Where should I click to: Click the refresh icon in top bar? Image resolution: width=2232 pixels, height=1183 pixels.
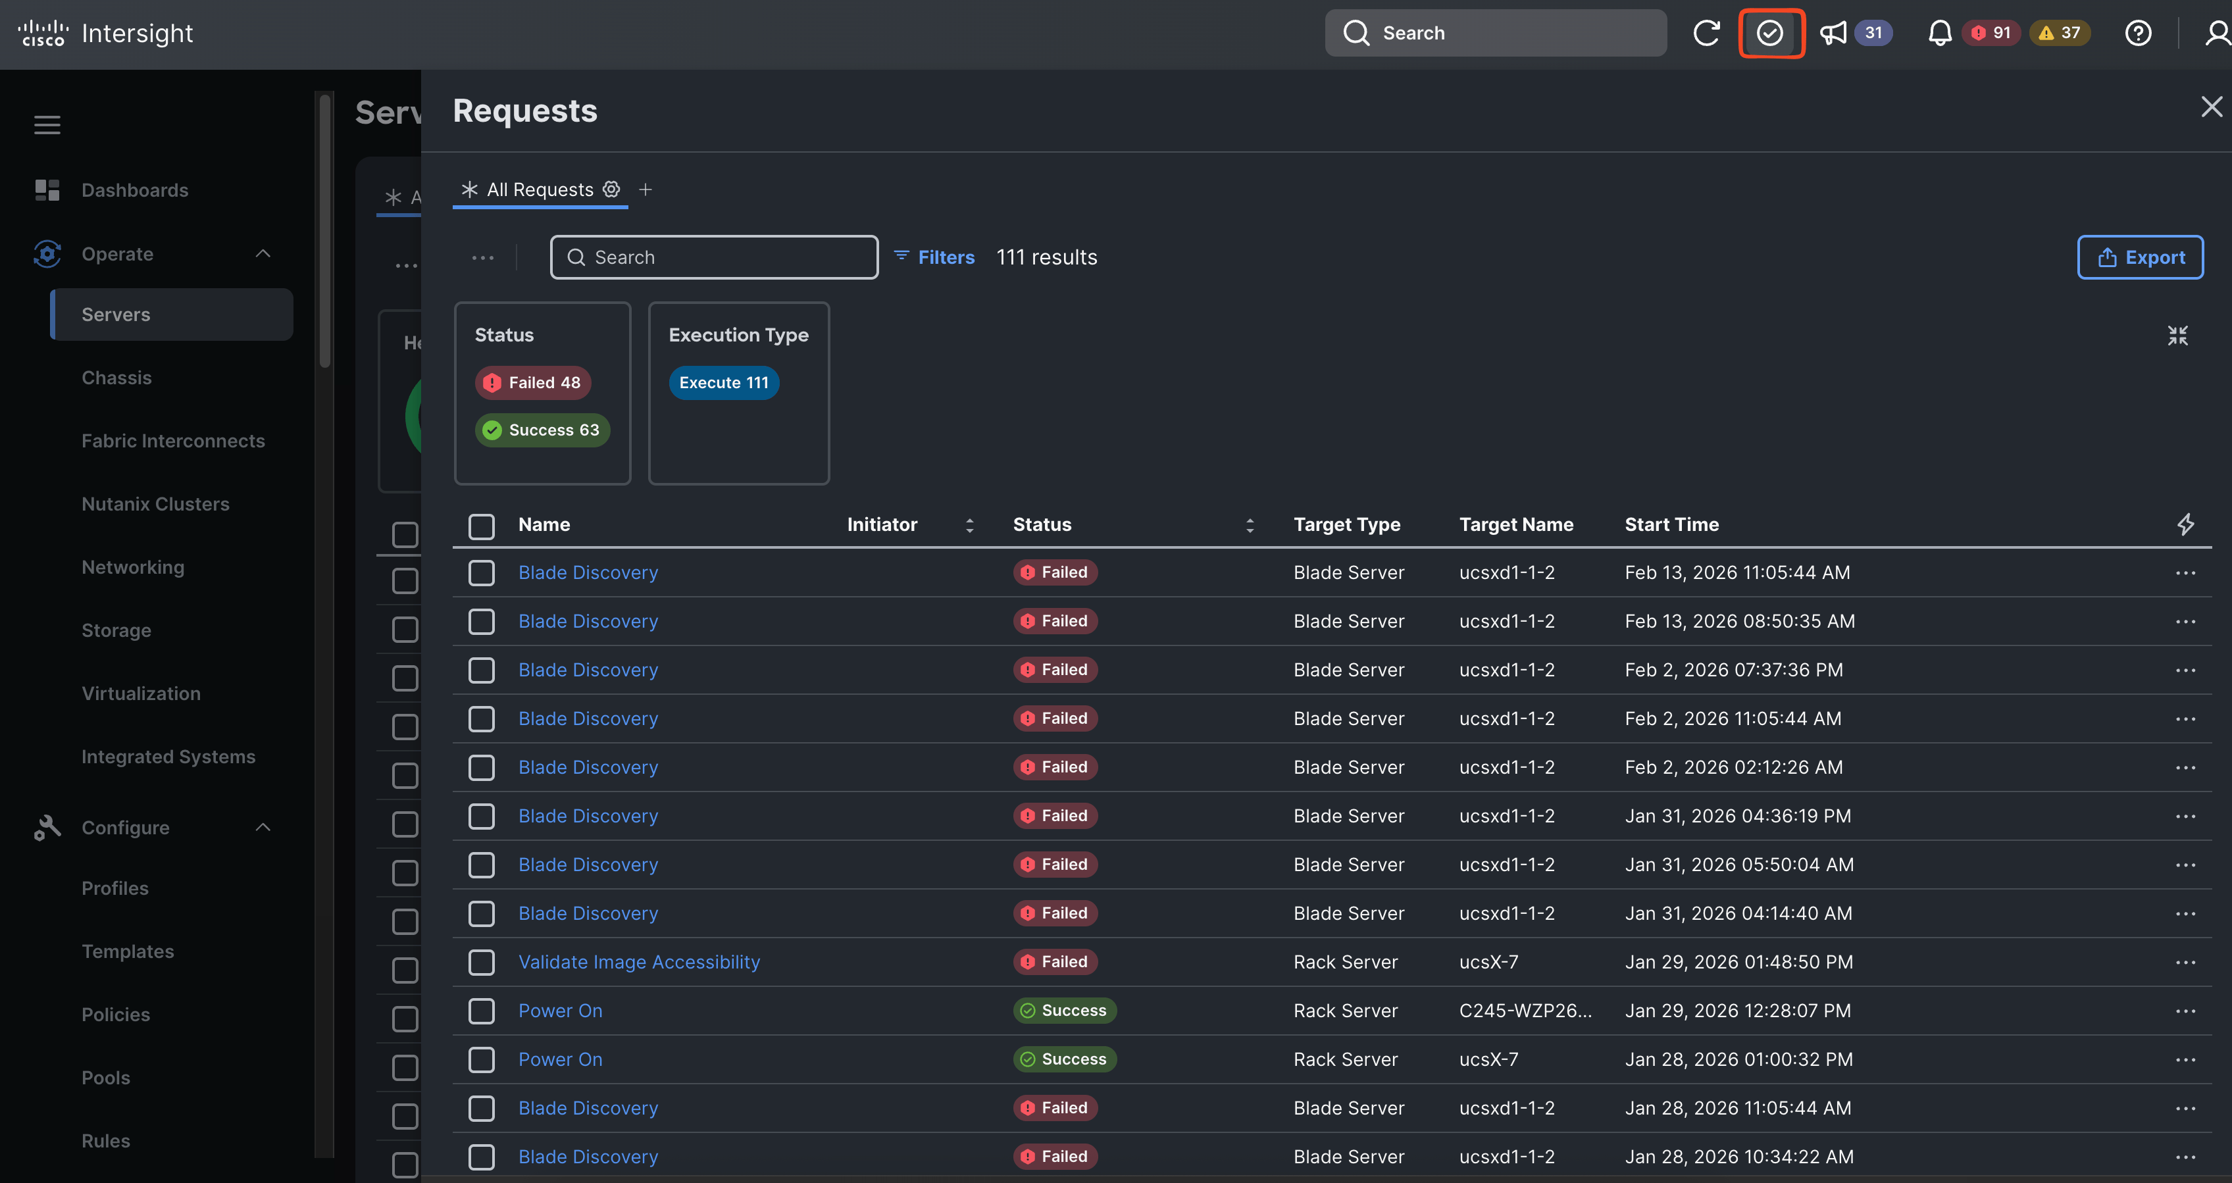1706,33
